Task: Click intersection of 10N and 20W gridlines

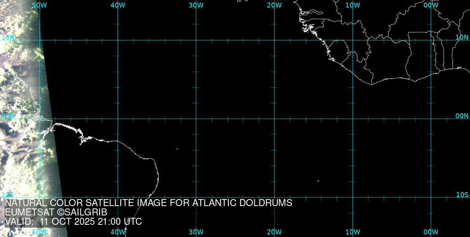Action: pyautogui.click(x=274, y=40)
